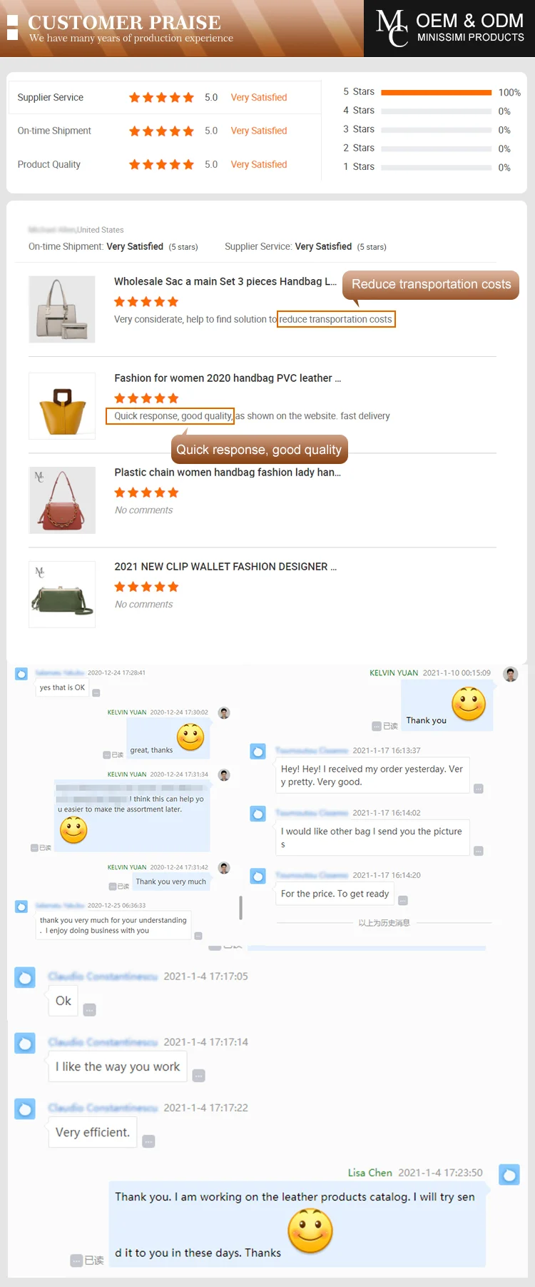Click the blue avatar next to 'Hey! Hey!' message
This screenshot has height=1287, width=535.
point(258,751)
